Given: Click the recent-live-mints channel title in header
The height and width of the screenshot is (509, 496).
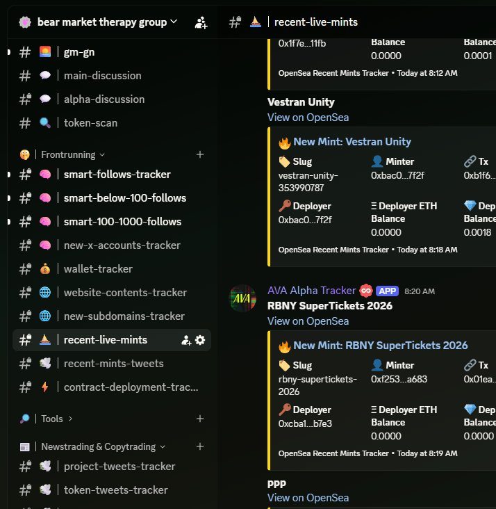Looking at the screenshot, I should point(316,22).
